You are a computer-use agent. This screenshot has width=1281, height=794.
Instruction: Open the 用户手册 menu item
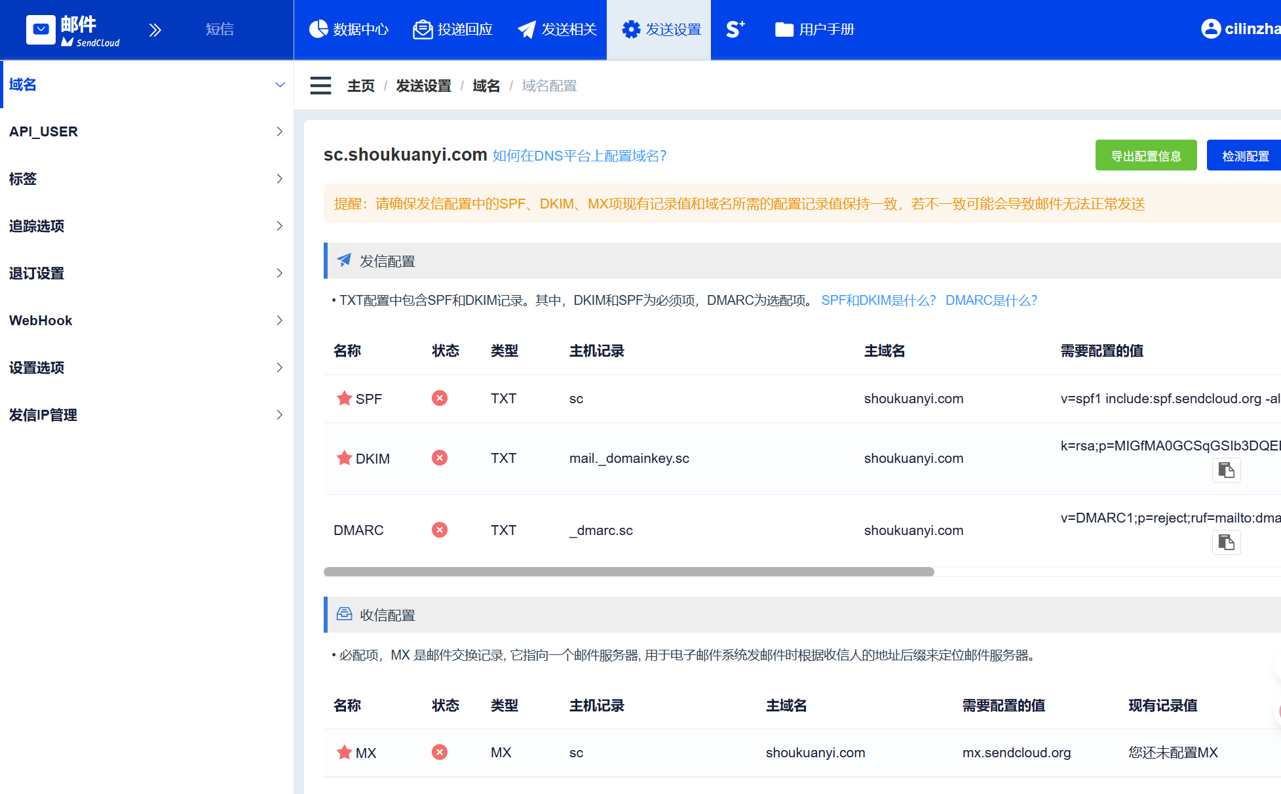point(814,30)
